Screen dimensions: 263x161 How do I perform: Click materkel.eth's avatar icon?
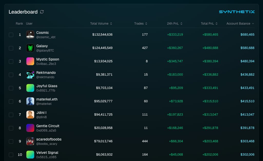(x=30, y=101)
